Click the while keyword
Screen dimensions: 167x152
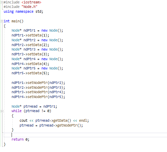point(16,111)
